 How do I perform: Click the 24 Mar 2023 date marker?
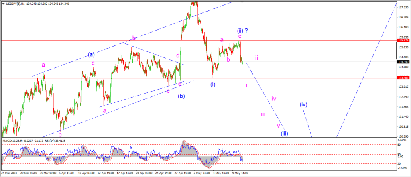9,173
